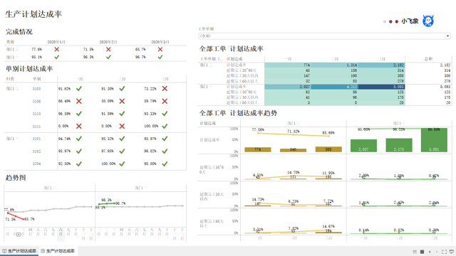Click the 2020年1月 column header

click(x=56, y=42)
